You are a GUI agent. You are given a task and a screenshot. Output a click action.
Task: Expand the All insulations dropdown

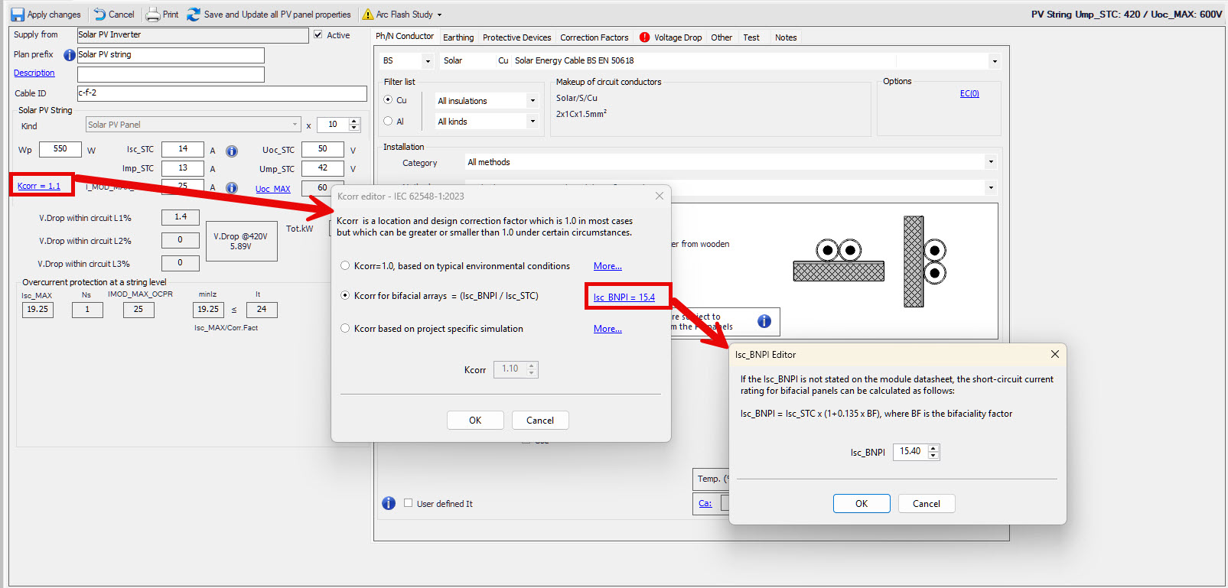[533, 101]
